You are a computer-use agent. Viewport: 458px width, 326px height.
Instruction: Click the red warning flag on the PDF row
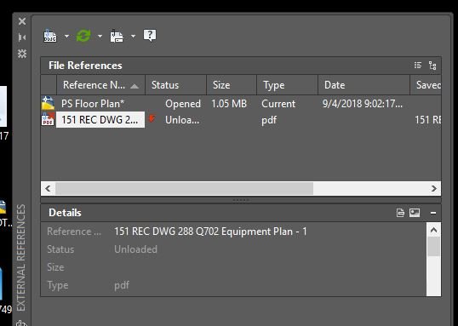click(x=152, y=118)
